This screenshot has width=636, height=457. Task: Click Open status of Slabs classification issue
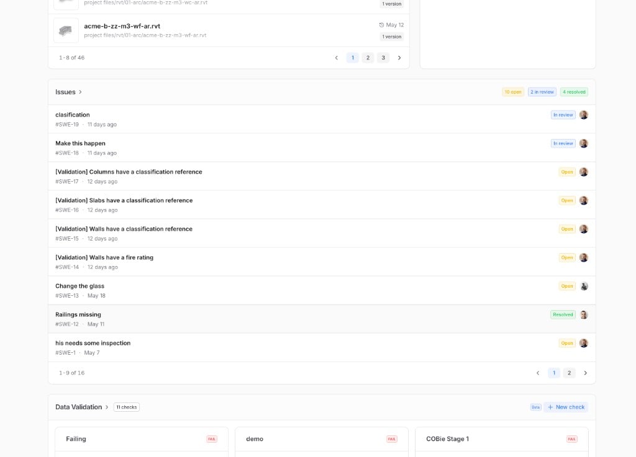[567, 200]
